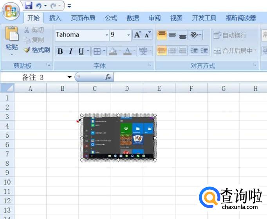267x219 pixels.
Task: Toggle top vertical alignment
Action: pos(162,35)
